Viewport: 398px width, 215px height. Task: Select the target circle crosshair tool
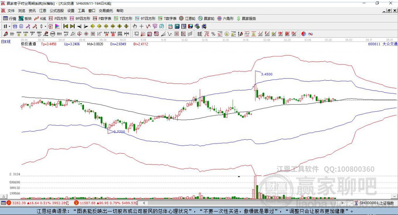pos(79,34)
